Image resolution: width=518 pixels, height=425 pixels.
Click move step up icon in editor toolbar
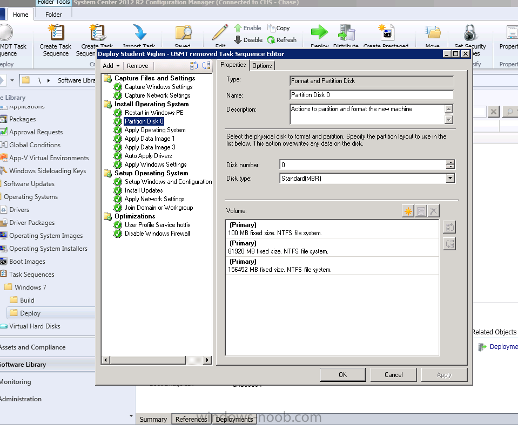point(194,66)
